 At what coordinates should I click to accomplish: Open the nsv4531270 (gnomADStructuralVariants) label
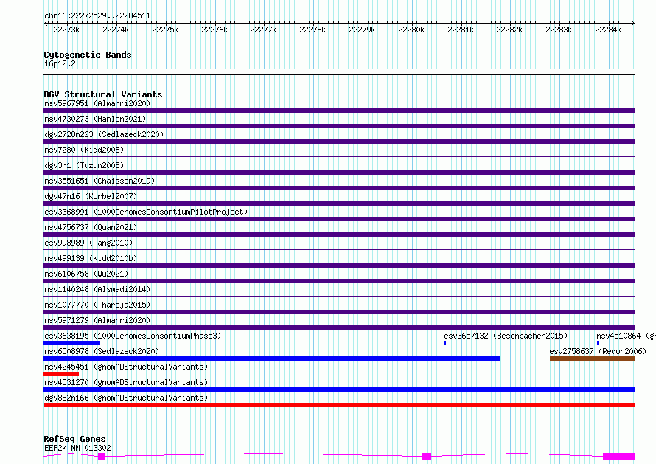pos(126,382)
